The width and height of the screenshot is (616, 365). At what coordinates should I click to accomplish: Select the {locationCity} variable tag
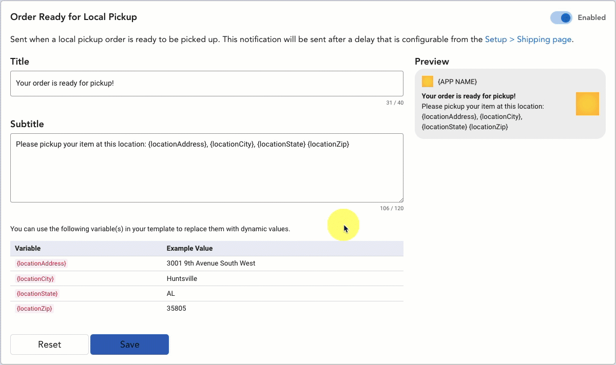coord(35,279)
